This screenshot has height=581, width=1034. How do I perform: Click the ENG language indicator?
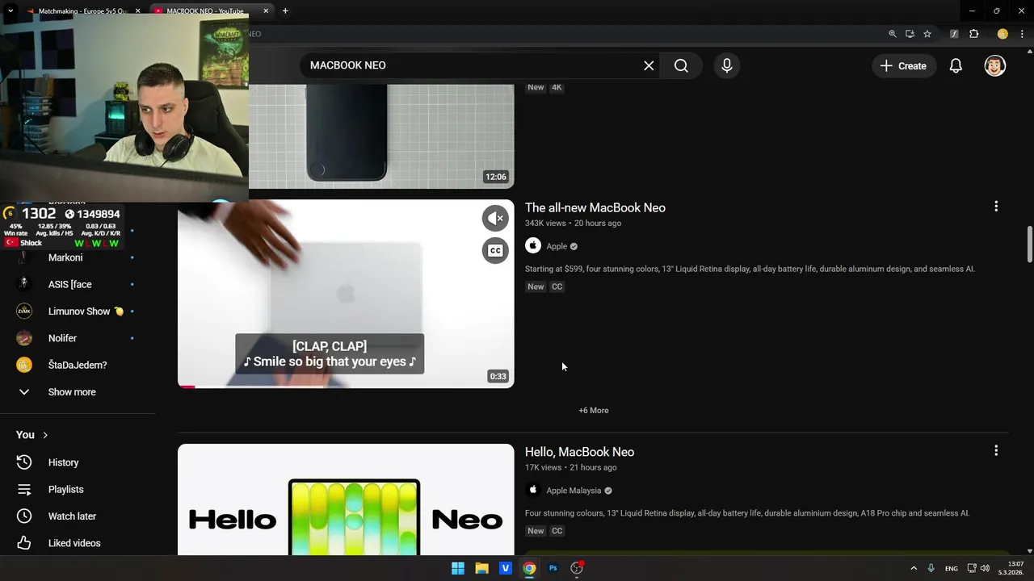pos(952,568)
